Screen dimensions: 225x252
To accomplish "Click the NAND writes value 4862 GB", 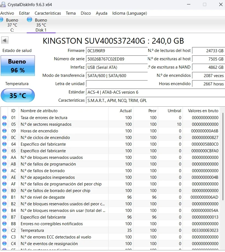I will click(208, 67).
